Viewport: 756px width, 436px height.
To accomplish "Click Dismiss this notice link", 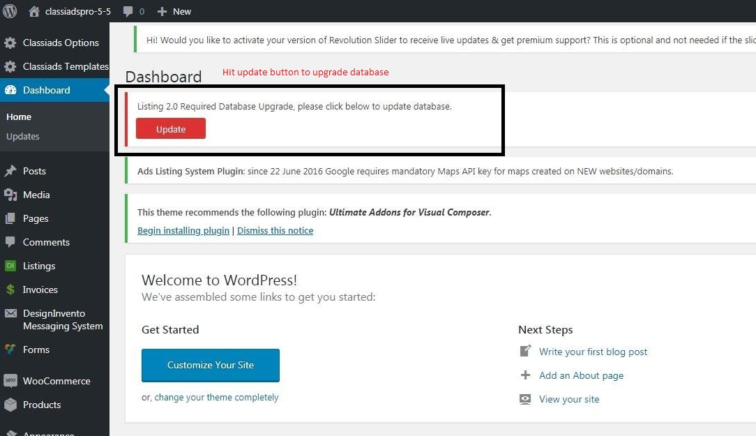I will [275, 230].
